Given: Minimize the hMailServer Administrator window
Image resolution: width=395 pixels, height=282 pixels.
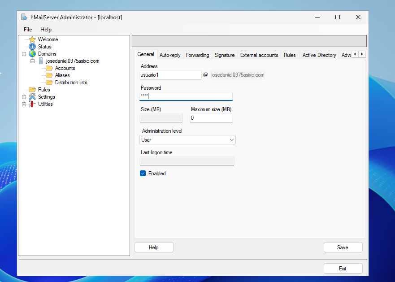Looking at the screenshot, I should (317, 17).
